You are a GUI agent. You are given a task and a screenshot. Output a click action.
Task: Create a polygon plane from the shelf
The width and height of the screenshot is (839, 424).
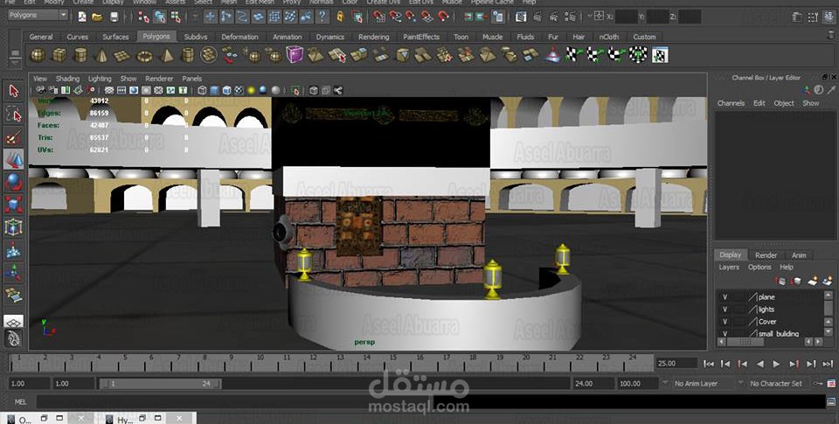click(x=122, y=55)
